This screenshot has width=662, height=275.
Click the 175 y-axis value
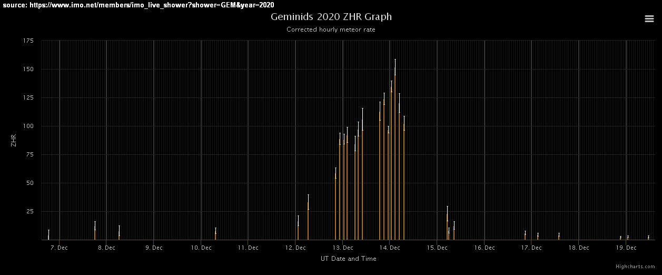[x=29, y=41]
